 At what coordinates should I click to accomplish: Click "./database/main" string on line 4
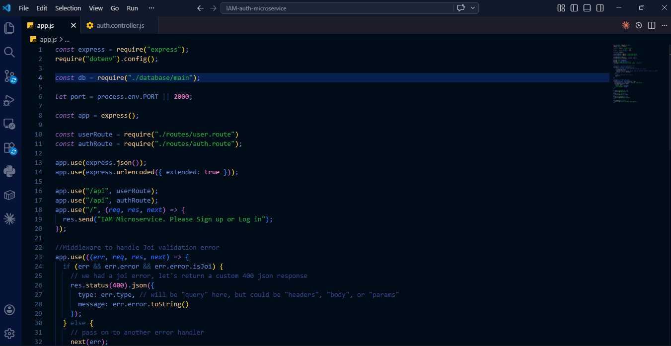(160, 78)
